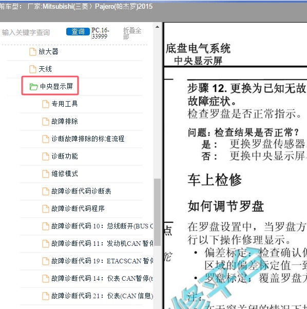Click the tree panel scrollbar thumb
The image size is (307, 309).
[x=157, y=212]
